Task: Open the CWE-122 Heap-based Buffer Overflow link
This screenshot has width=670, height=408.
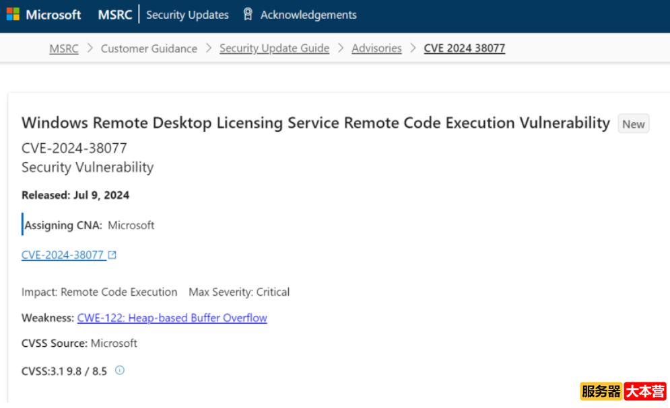Action: tap(172, 318)
